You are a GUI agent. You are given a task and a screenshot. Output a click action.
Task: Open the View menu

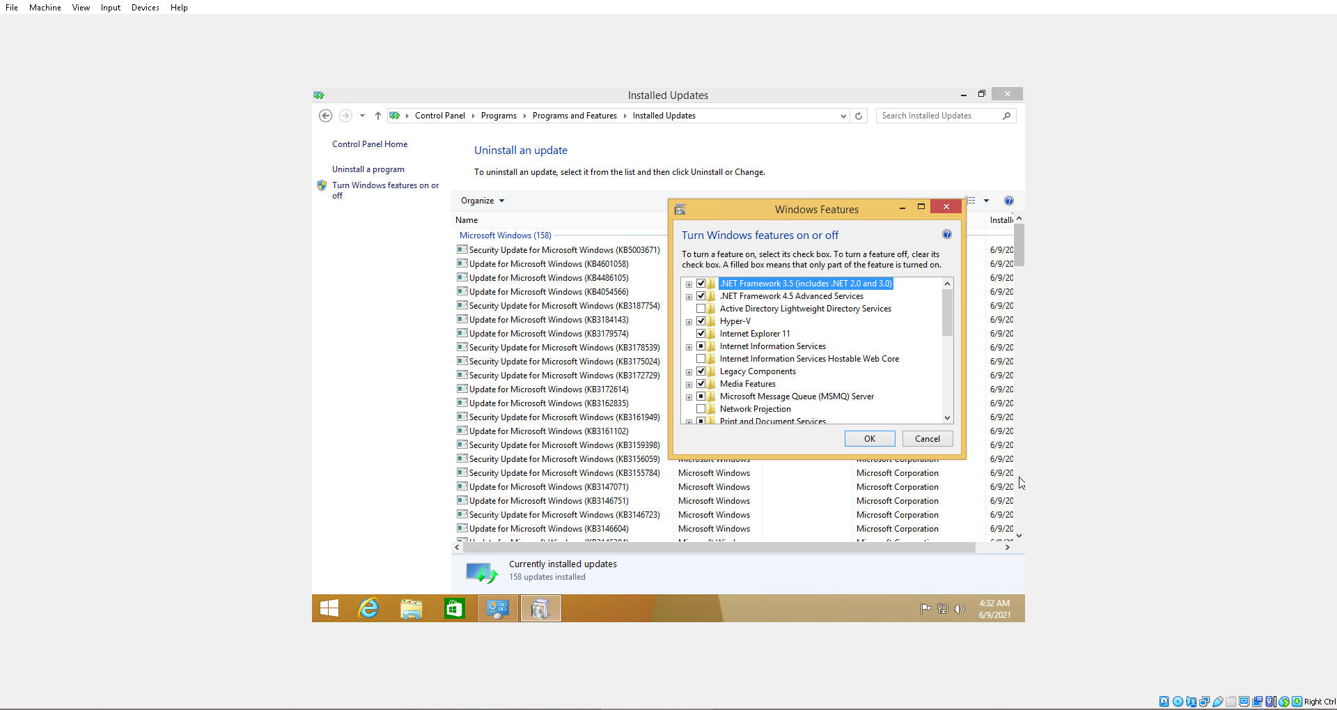coord(81,8)
